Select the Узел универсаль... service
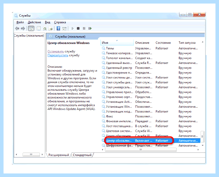 pyautogui.click(x=150, y=87)
